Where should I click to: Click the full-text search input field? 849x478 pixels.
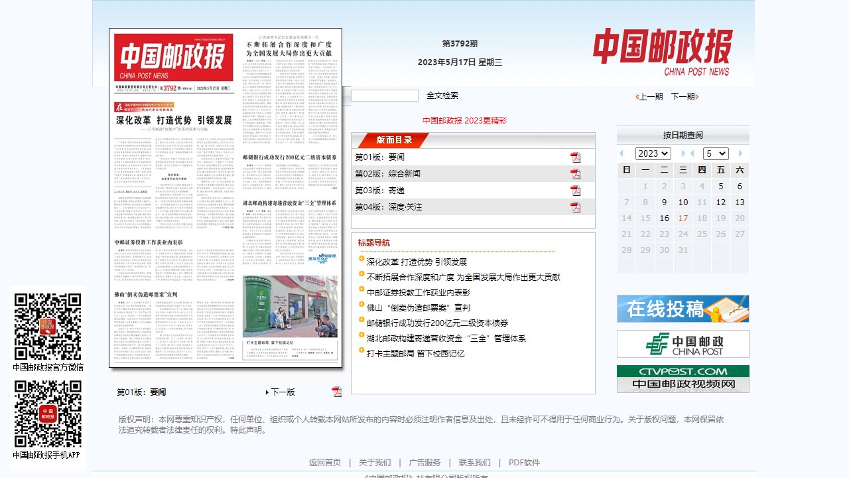point(385,96)
